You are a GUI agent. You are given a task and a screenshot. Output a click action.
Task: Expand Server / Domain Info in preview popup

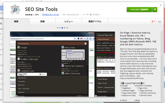(x=52, y=88)
